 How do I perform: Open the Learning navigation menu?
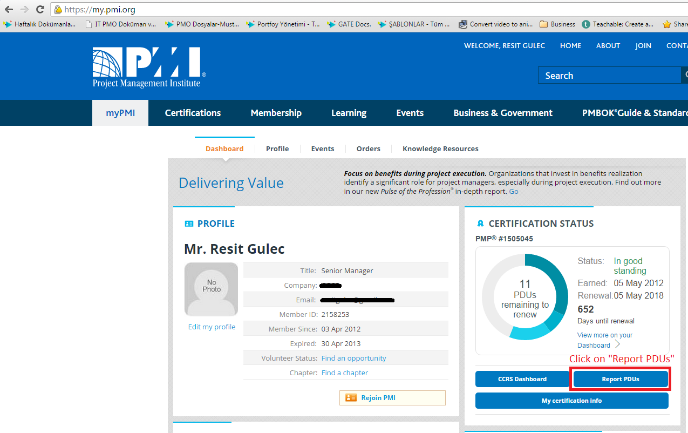point(349,113)
